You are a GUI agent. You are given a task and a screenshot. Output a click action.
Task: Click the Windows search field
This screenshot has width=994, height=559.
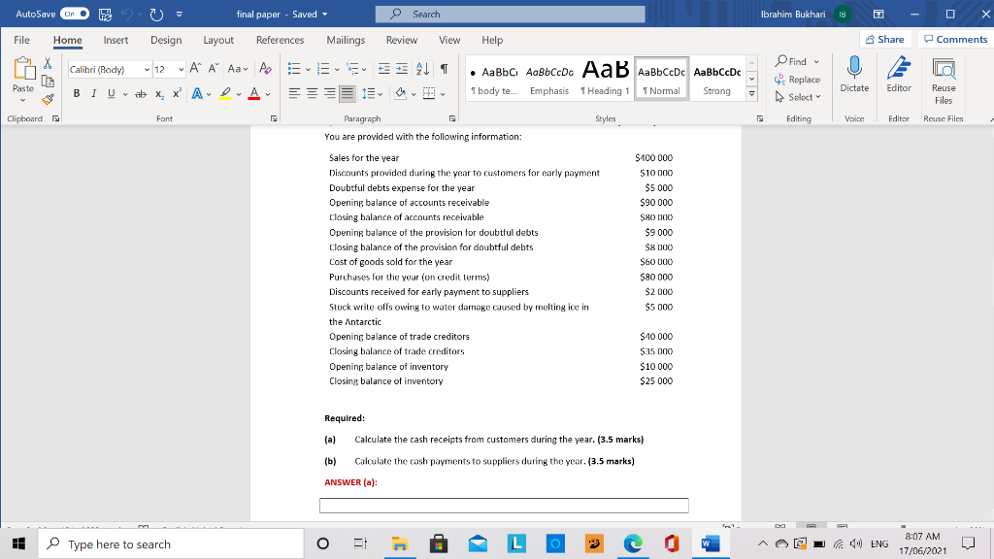(x=165, y=543)
